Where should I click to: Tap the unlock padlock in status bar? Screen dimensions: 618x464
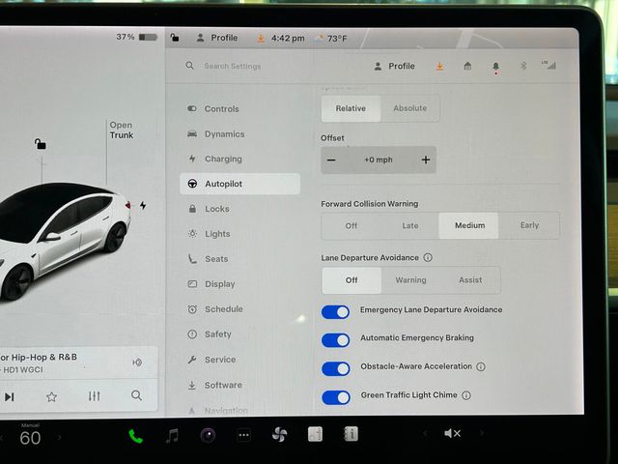pos(175,38)
